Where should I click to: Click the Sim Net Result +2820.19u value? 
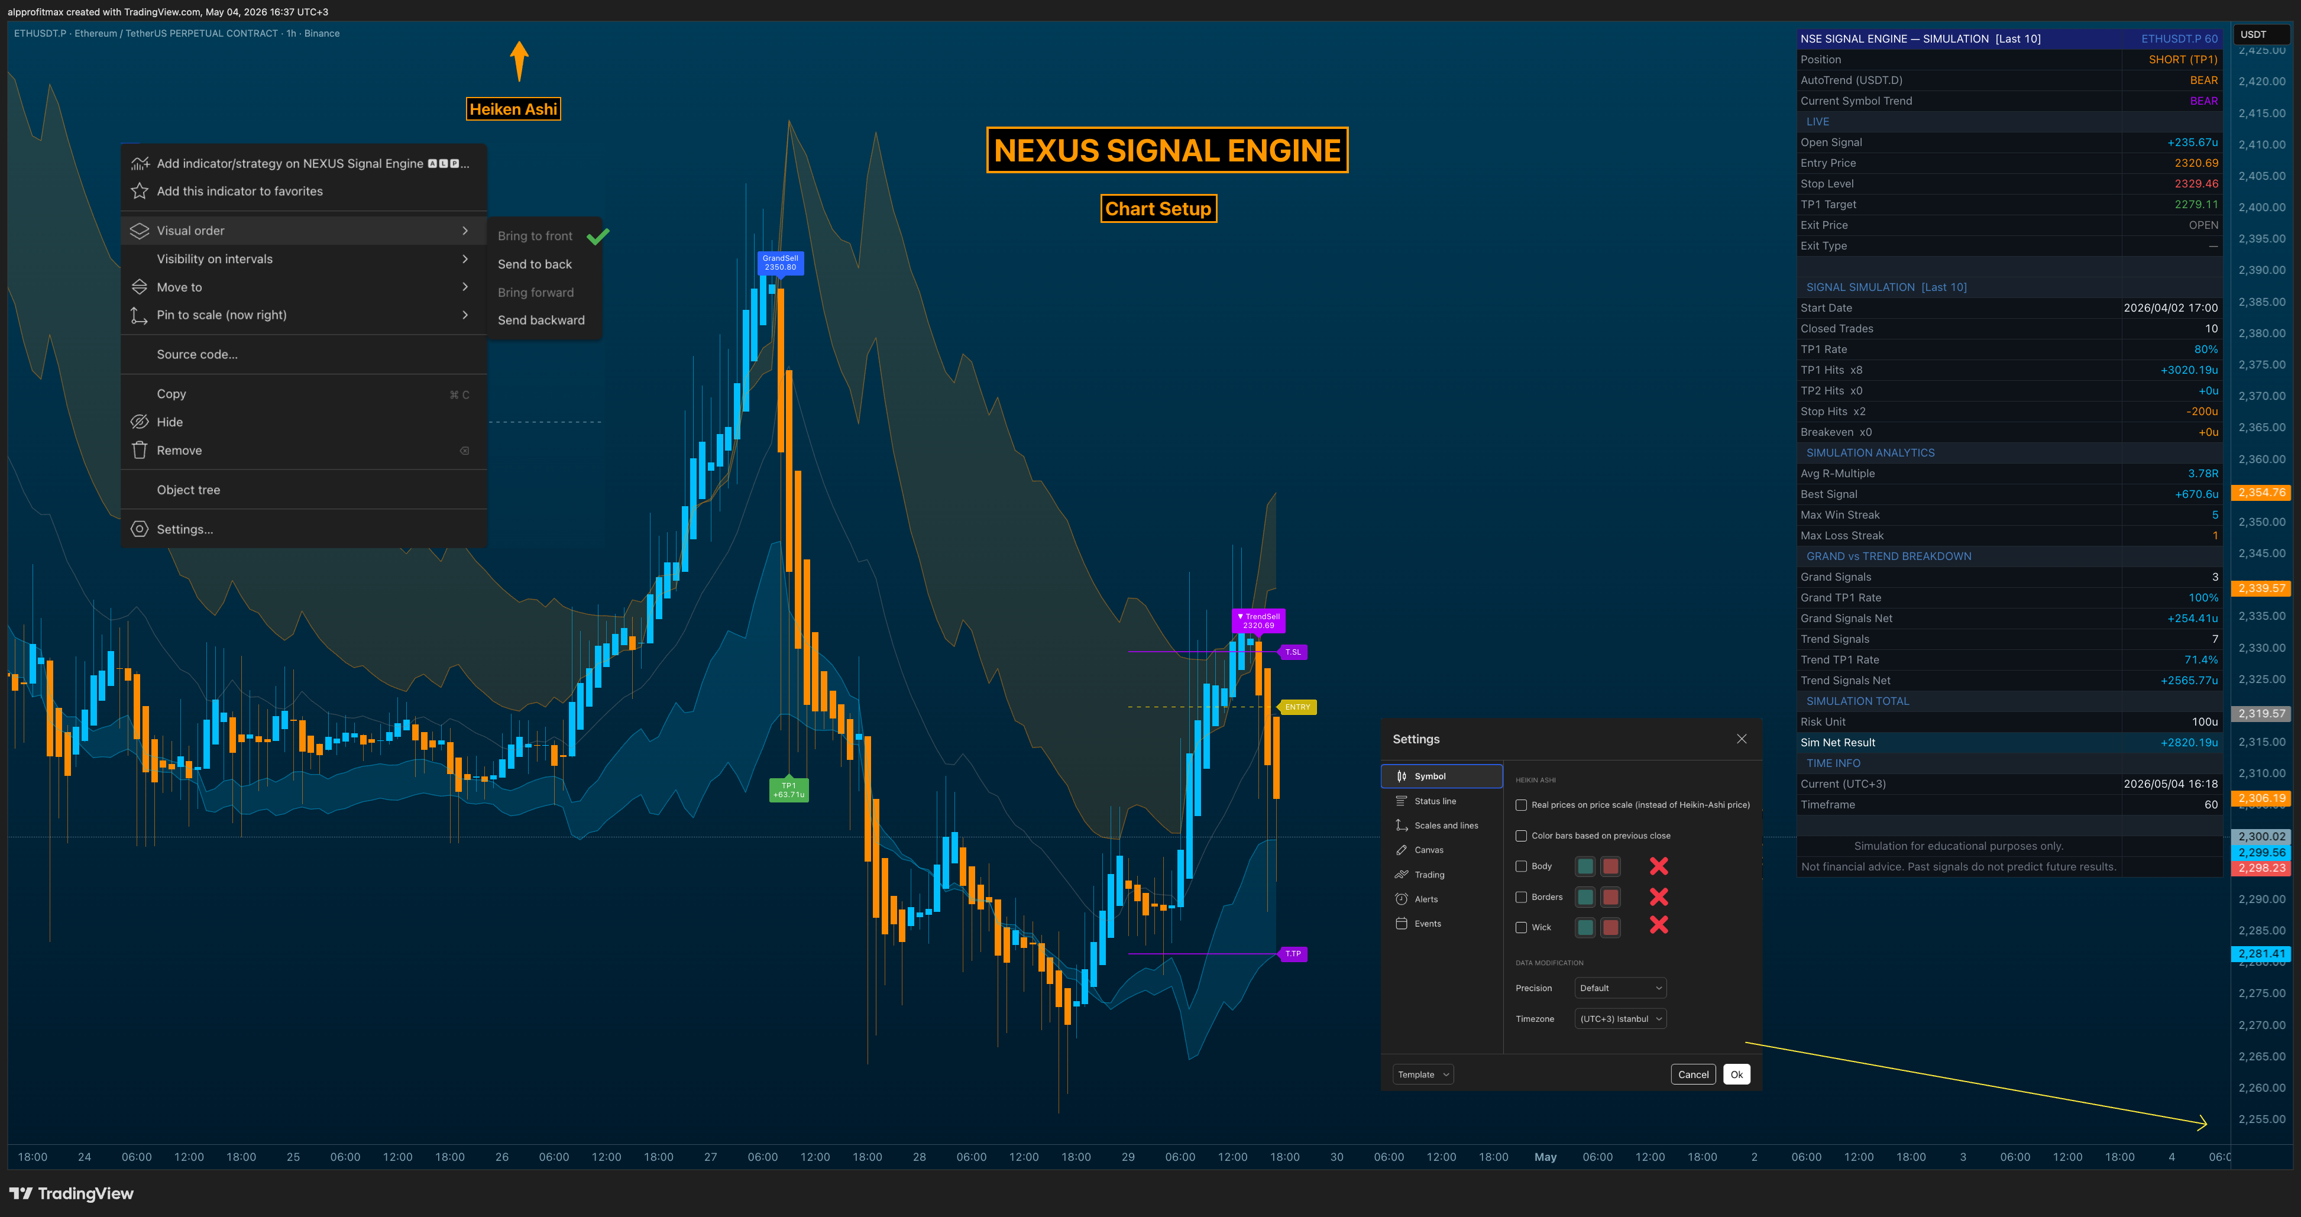pos(2189,743)
